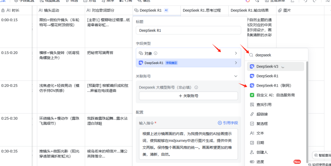Screen dimensions: 331x166
Task: Click the object icon in 对象 field-type row
Action: click(141, 53)
